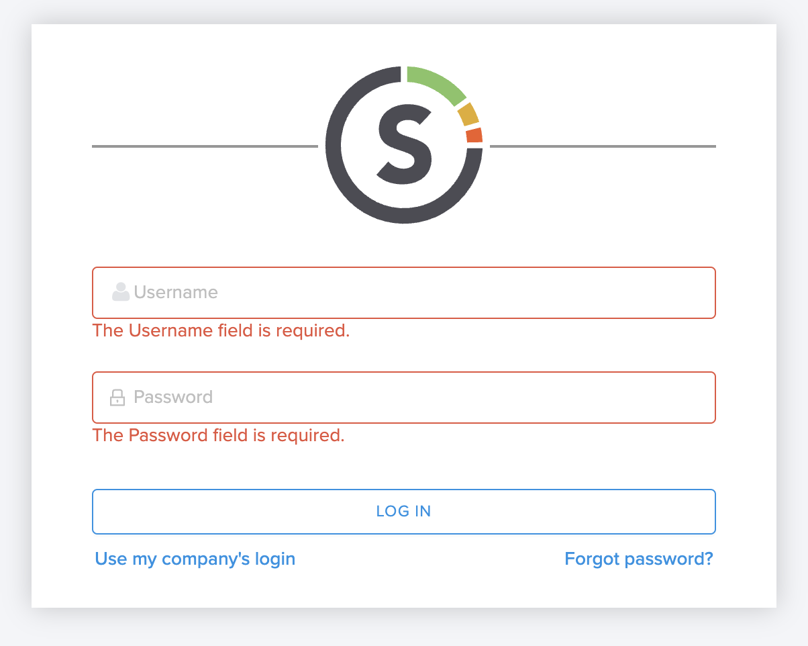808x646 pixels.
Task: Click the orange segment of the logo ring
Action: [x=475, y=134]
